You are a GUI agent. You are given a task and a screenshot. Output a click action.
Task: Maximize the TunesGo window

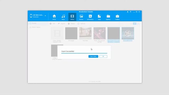137,12
